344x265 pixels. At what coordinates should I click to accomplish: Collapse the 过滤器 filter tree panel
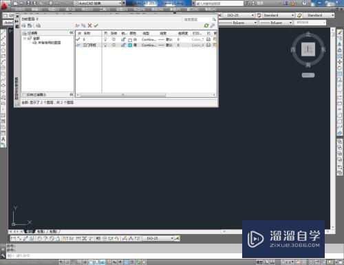72,33
